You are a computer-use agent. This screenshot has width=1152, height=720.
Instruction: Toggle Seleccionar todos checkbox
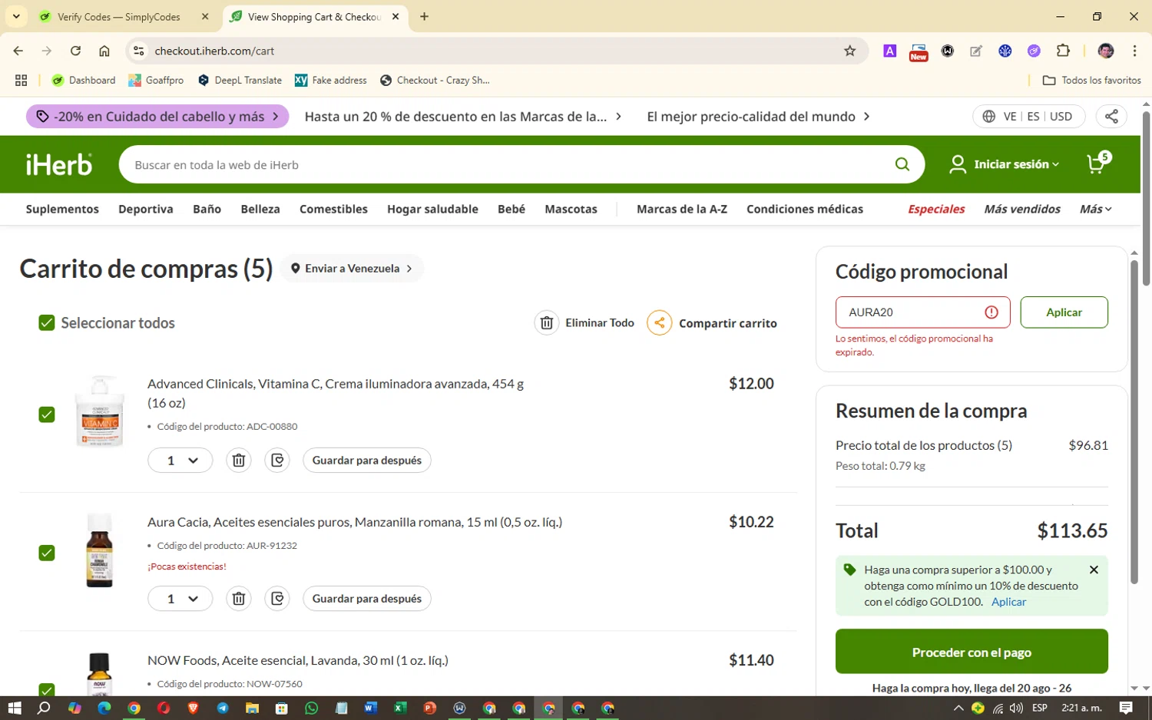pos(47,323)
